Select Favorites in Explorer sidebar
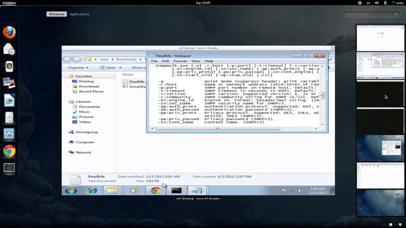406x228 pixels. coord(83,76)
